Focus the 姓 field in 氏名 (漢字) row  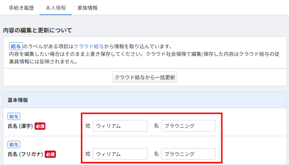pos(120,126)
